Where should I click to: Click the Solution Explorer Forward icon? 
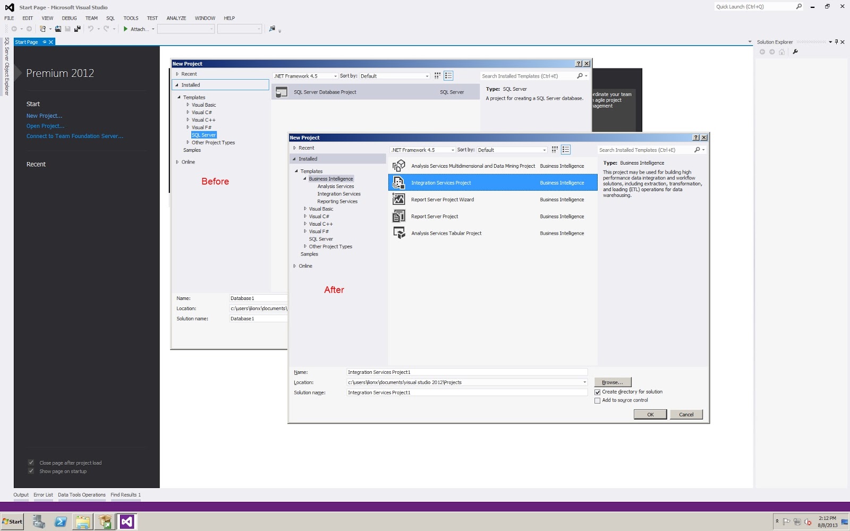pyautogui.click(x=772, y=52)
